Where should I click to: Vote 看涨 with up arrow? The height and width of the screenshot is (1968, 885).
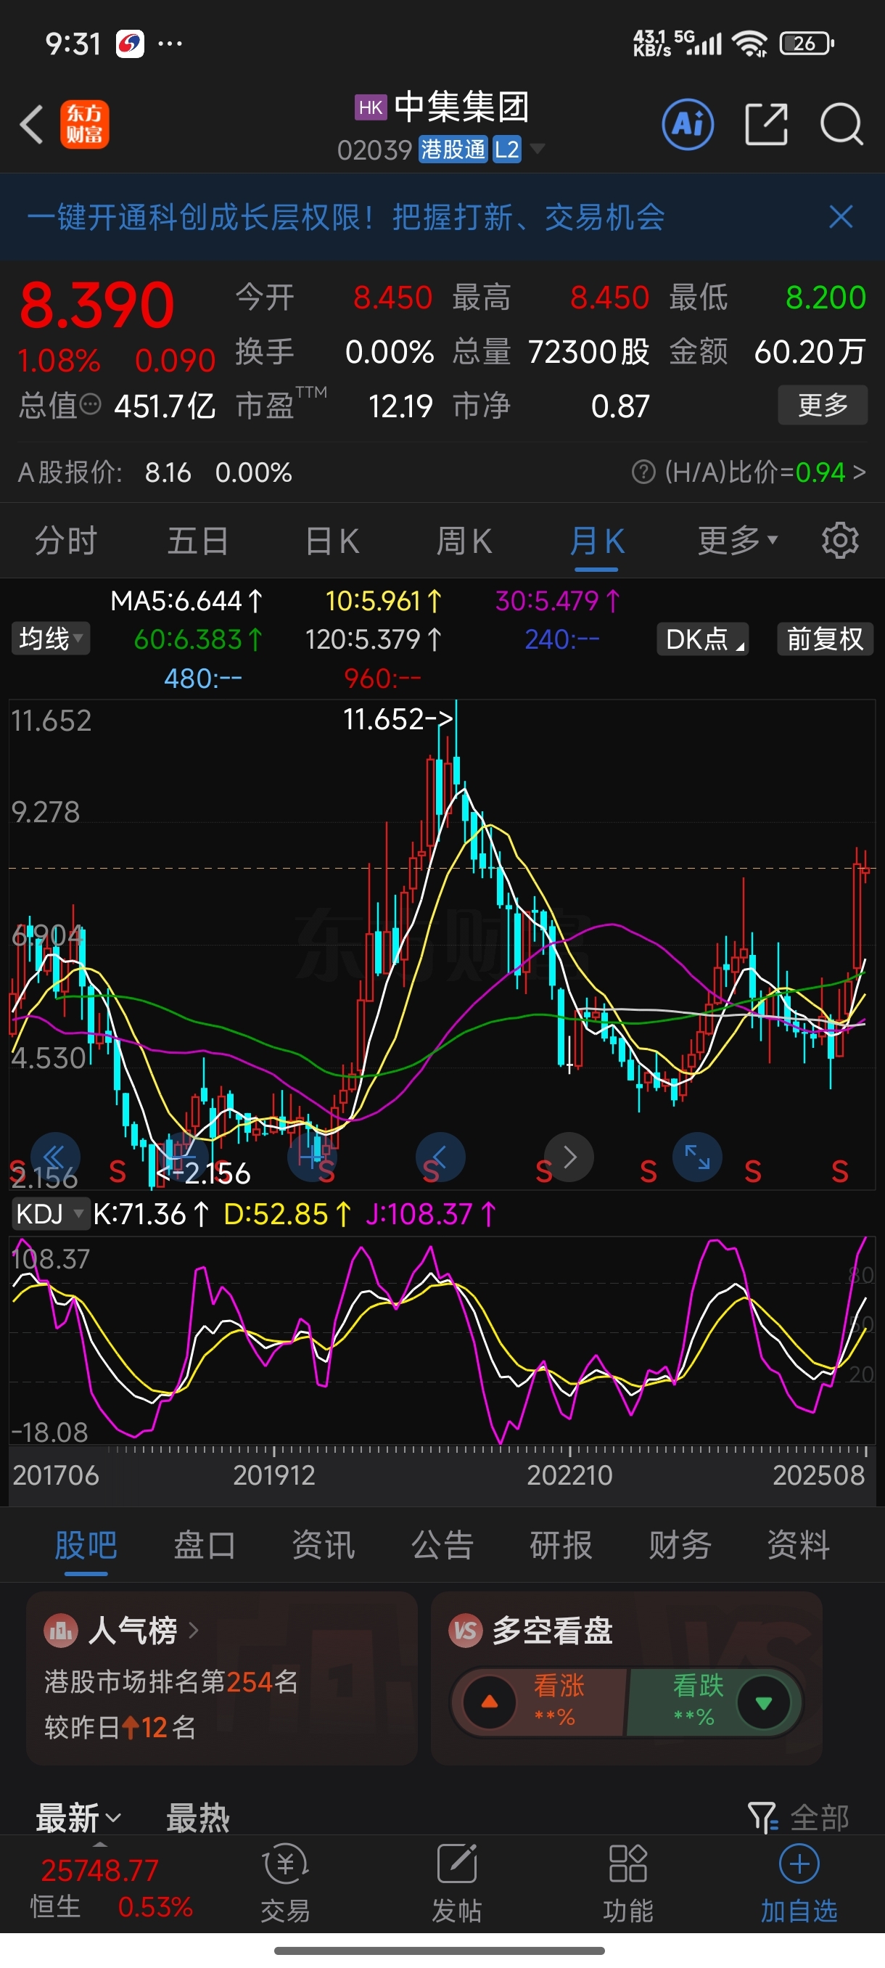(x=490, y=1702)
